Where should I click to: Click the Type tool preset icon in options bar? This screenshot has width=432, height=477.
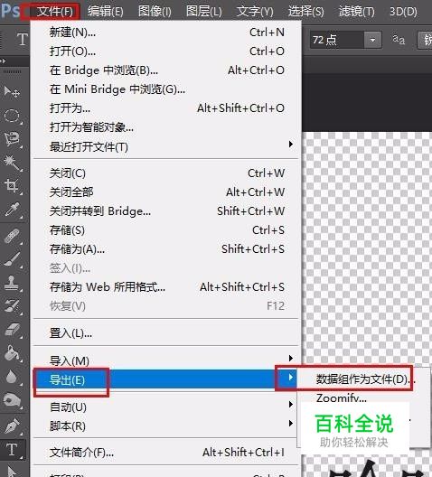tap(22, 40)
